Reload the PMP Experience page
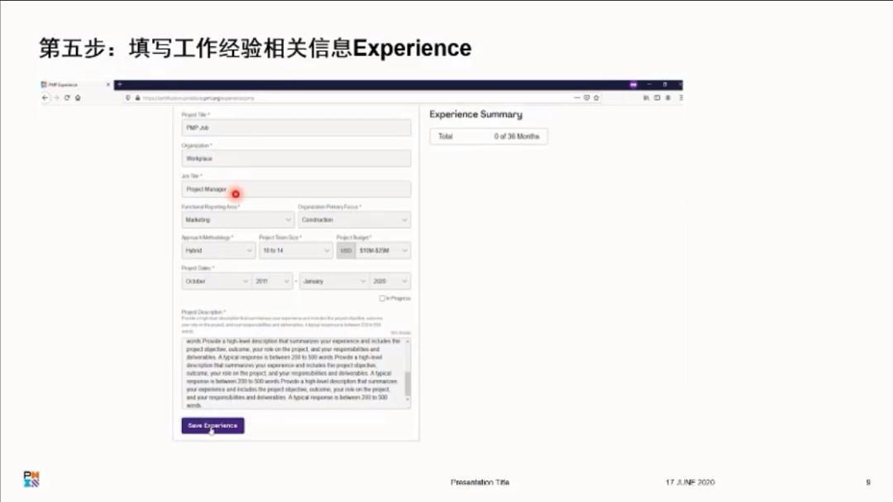The width and height of the screenshot is (893, 502). pyautogui.click(x=67, y=97)
